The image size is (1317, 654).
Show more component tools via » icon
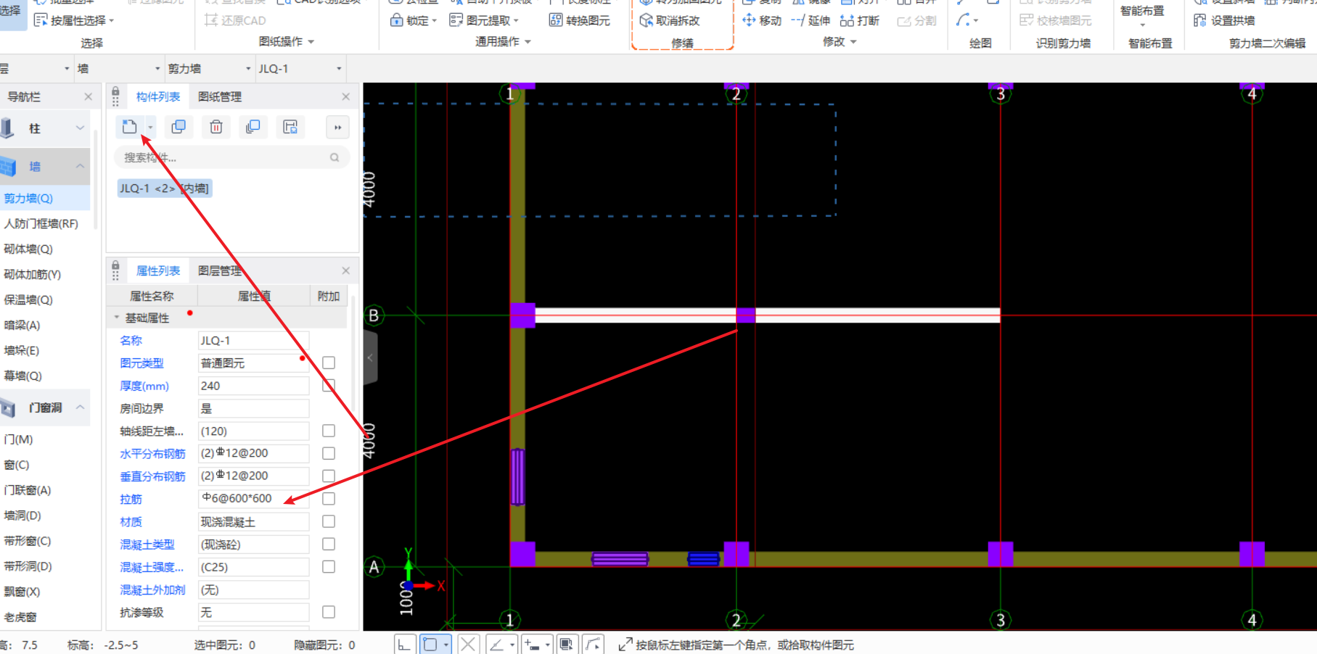[337, 128]
